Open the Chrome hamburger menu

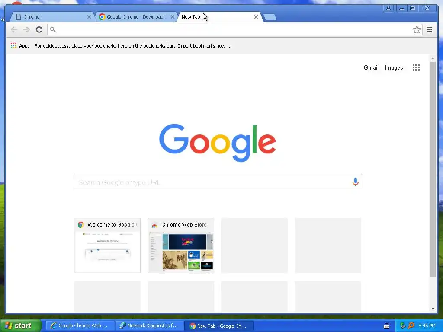pos(429,30)
